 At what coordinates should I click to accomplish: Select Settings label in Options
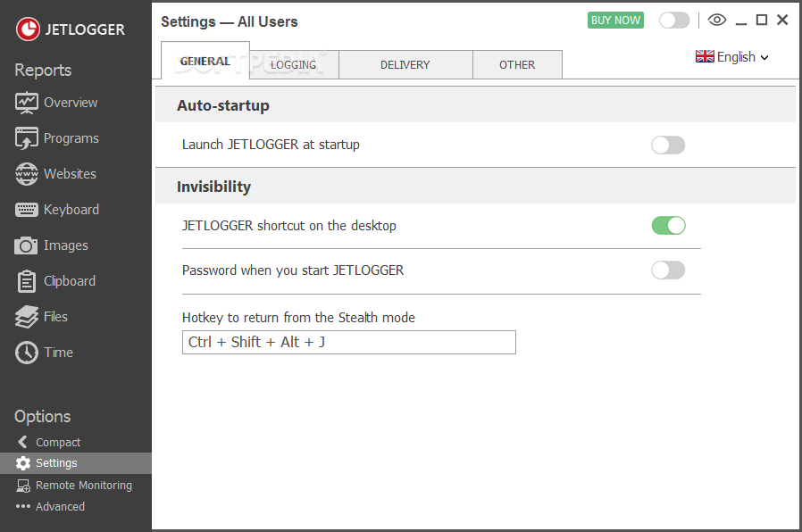tap(56, 463)
